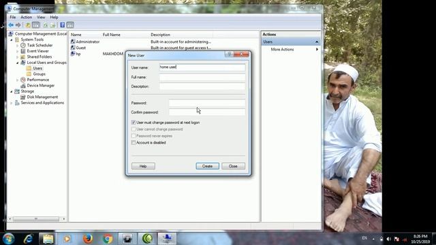Toggle Show/Hide Console Tree toolbar icon

pyautogui.click(x=36, y=25)
